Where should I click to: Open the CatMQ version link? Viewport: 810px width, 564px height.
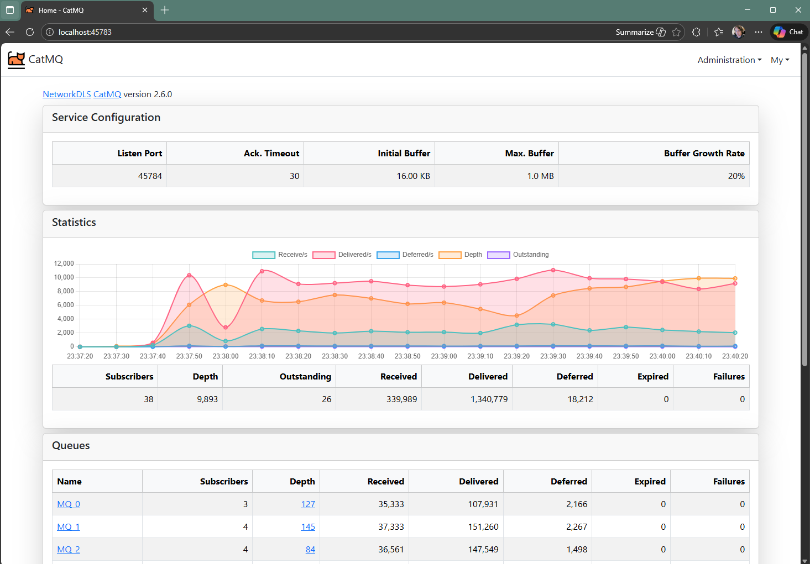click(107, 94)
